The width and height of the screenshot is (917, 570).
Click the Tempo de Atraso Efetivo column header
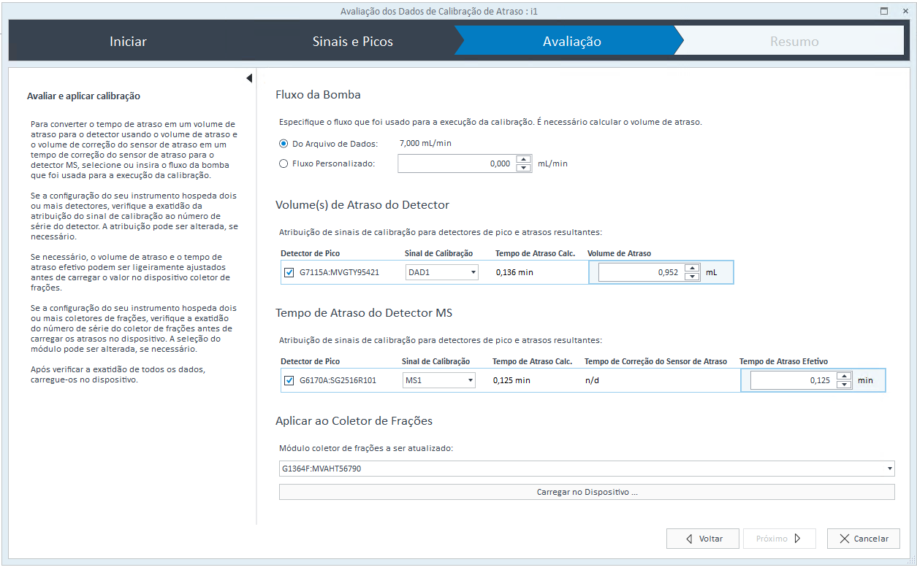(x=783, y=361)
